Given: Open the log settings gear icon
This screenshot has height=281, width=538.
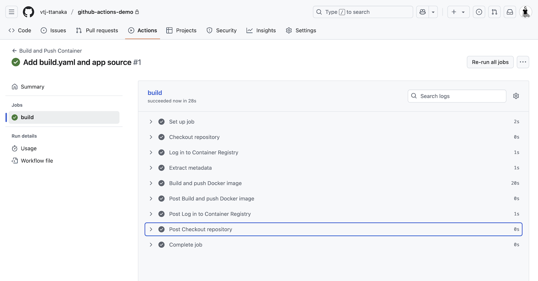Looking at the screenshot, I should [516, 96].
